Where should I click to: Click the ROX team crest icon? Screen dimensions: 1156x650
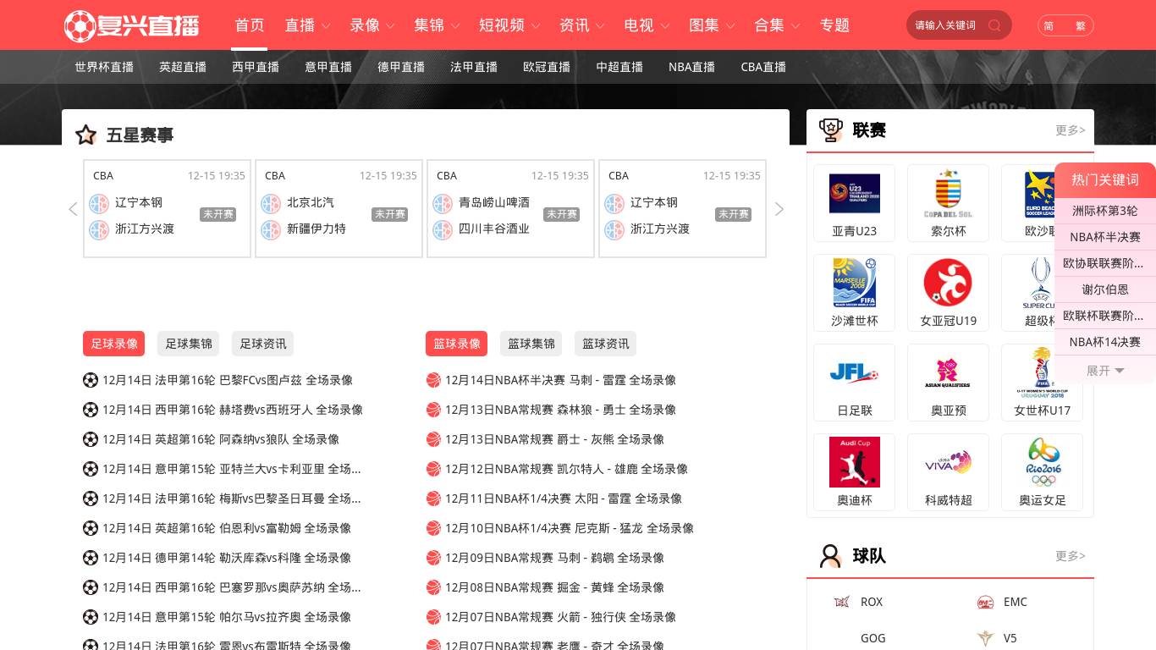pyautogui.click(x=841, y=602)
